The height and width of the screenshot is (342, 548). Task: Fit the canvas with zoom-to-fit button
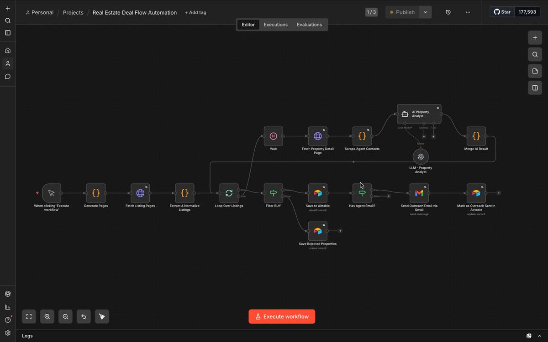coord(29,316)
